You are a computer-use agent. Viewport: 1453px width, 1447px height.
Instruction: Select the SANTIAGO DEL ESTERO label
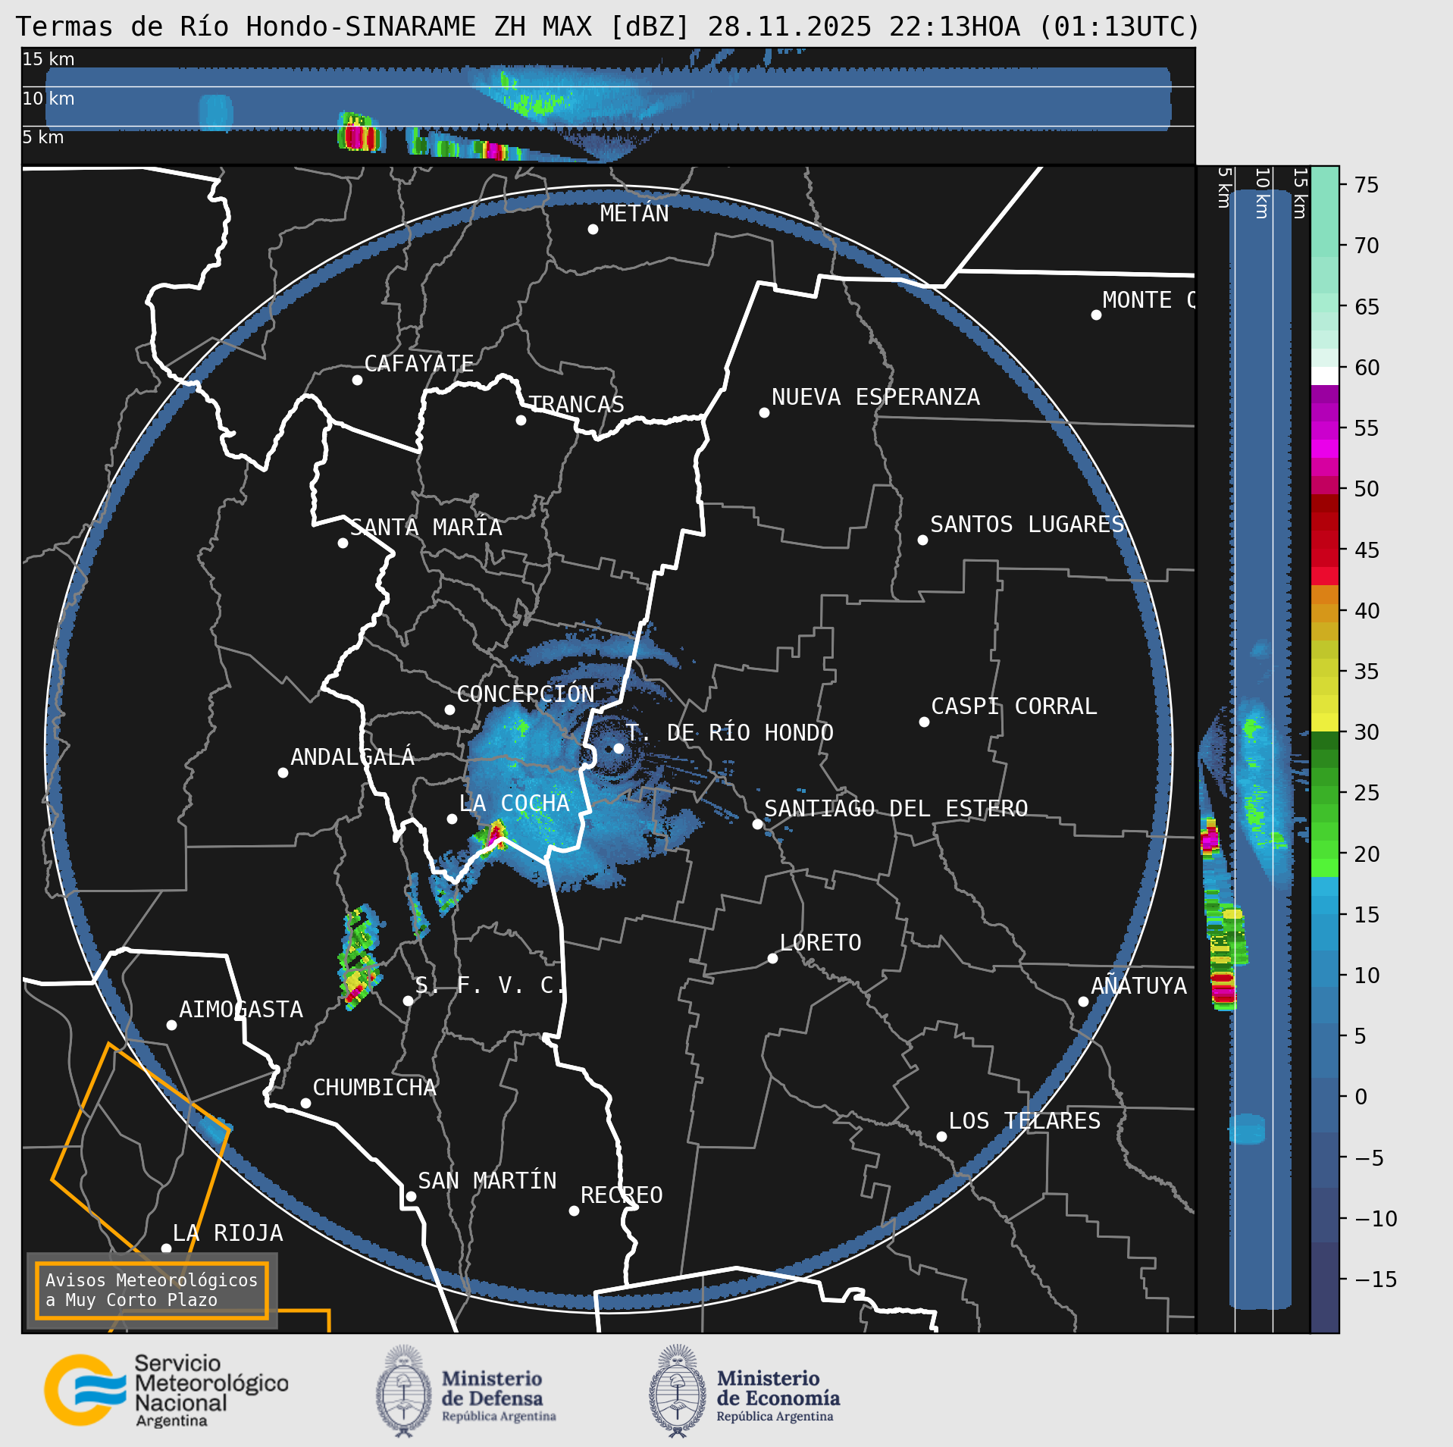pos(896,809)
